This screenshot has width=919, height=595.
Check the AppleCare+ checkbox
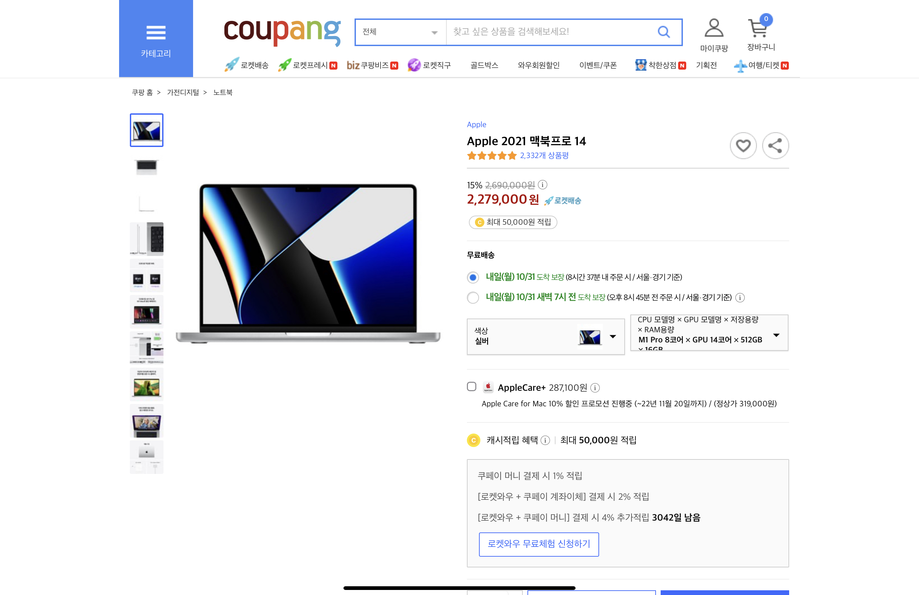click(x=472, y=386)
